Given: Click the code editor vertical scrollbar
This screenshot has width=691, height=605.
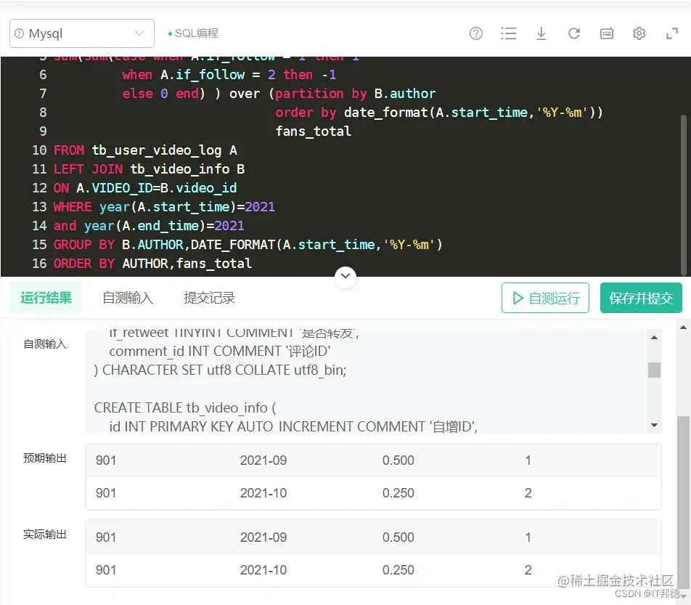Looking at the screenshot, I should 684,194.
